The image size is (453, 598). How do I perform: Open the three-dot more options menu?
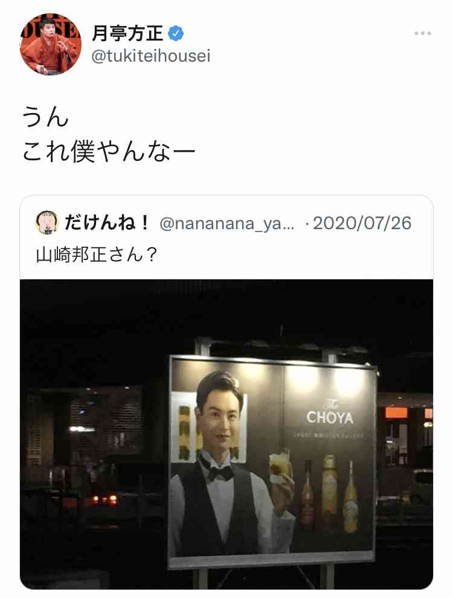click(x=423, y=34)
